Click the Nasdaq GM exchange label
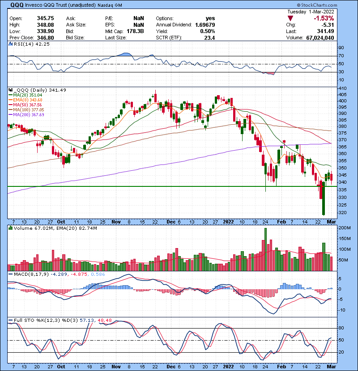Screen dimensions: 358x371 [x=110, y=5]
